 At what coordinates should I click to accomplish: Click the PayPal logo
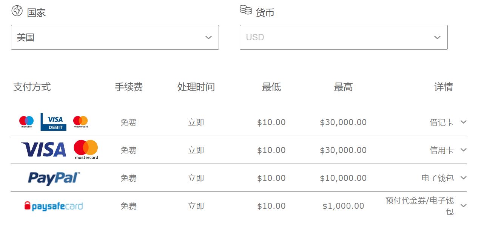pyautogui.click(x=54, y=178)
